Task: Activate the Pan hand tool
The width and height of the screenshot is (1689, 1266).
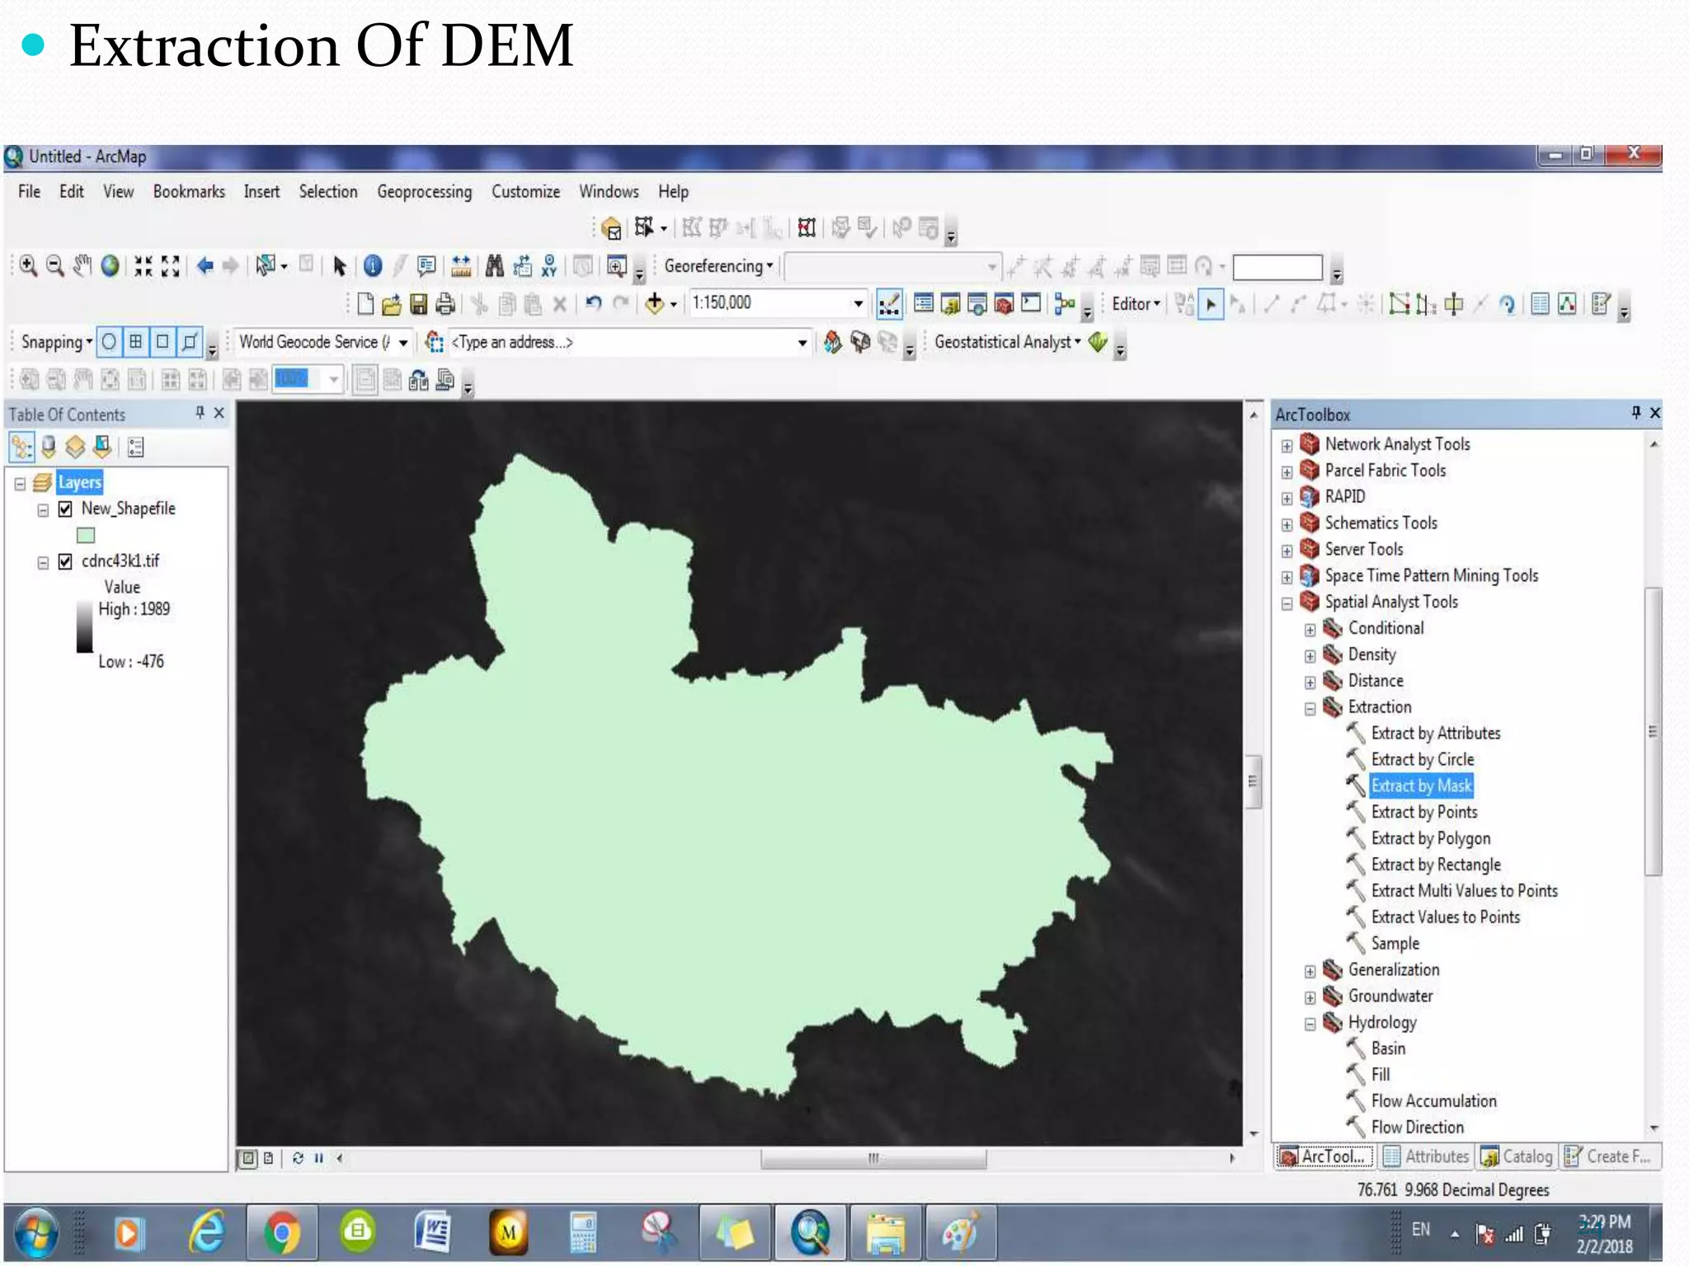Action: tap(82, 265)
